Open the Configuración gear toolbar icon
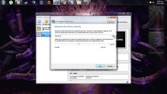Image resolution: width=167 pixels, height=94 pixels. click(46, 22)
